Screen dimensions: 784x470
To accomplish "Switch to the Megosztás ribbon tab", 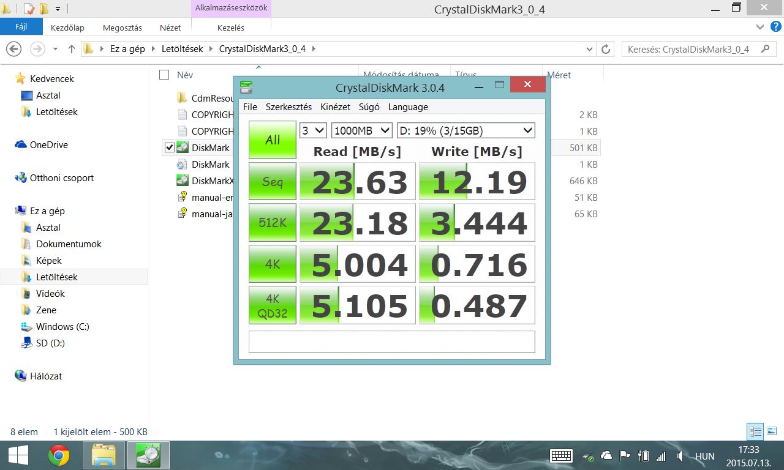I will [123, 28].
